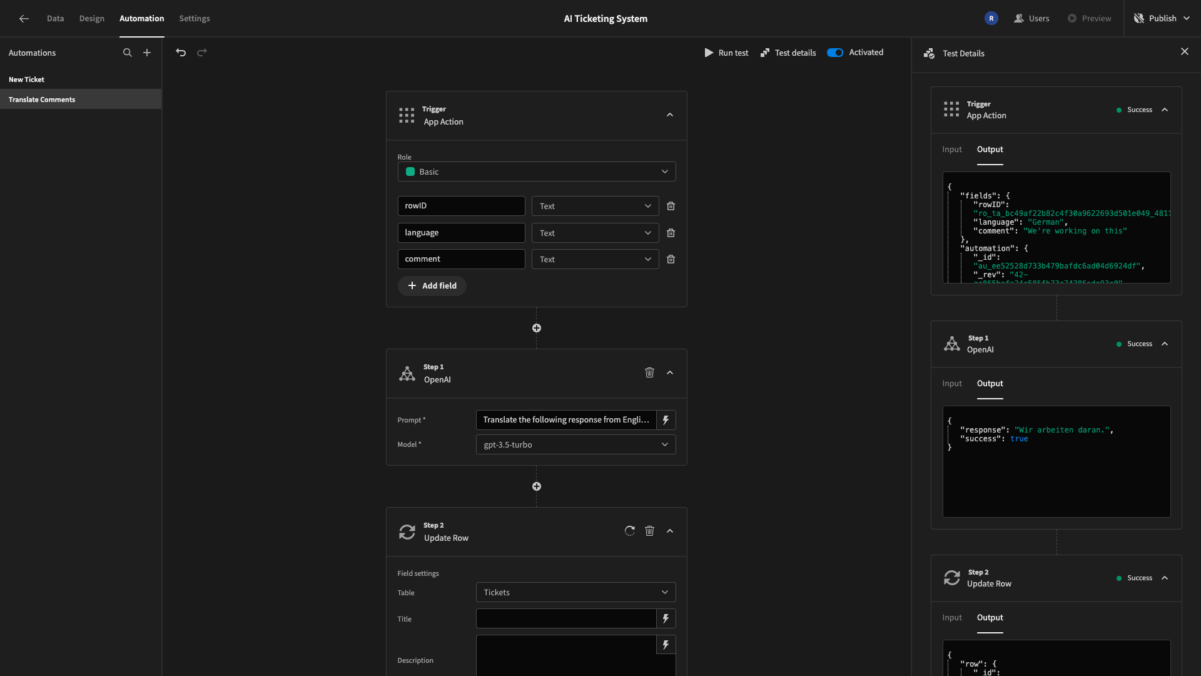Collapse the Trigger App Action block
The width and height of the screenshot is (1201, 676).
[670, 115]
